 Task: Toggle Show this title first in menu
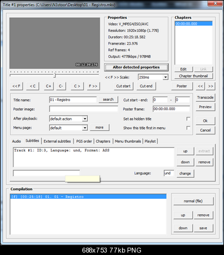(x=188, y=128)
